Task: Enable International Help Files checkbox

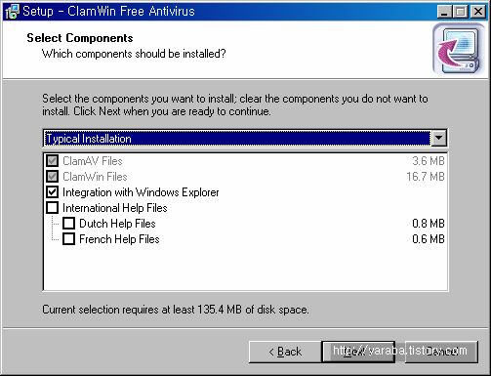Action: 53,208
